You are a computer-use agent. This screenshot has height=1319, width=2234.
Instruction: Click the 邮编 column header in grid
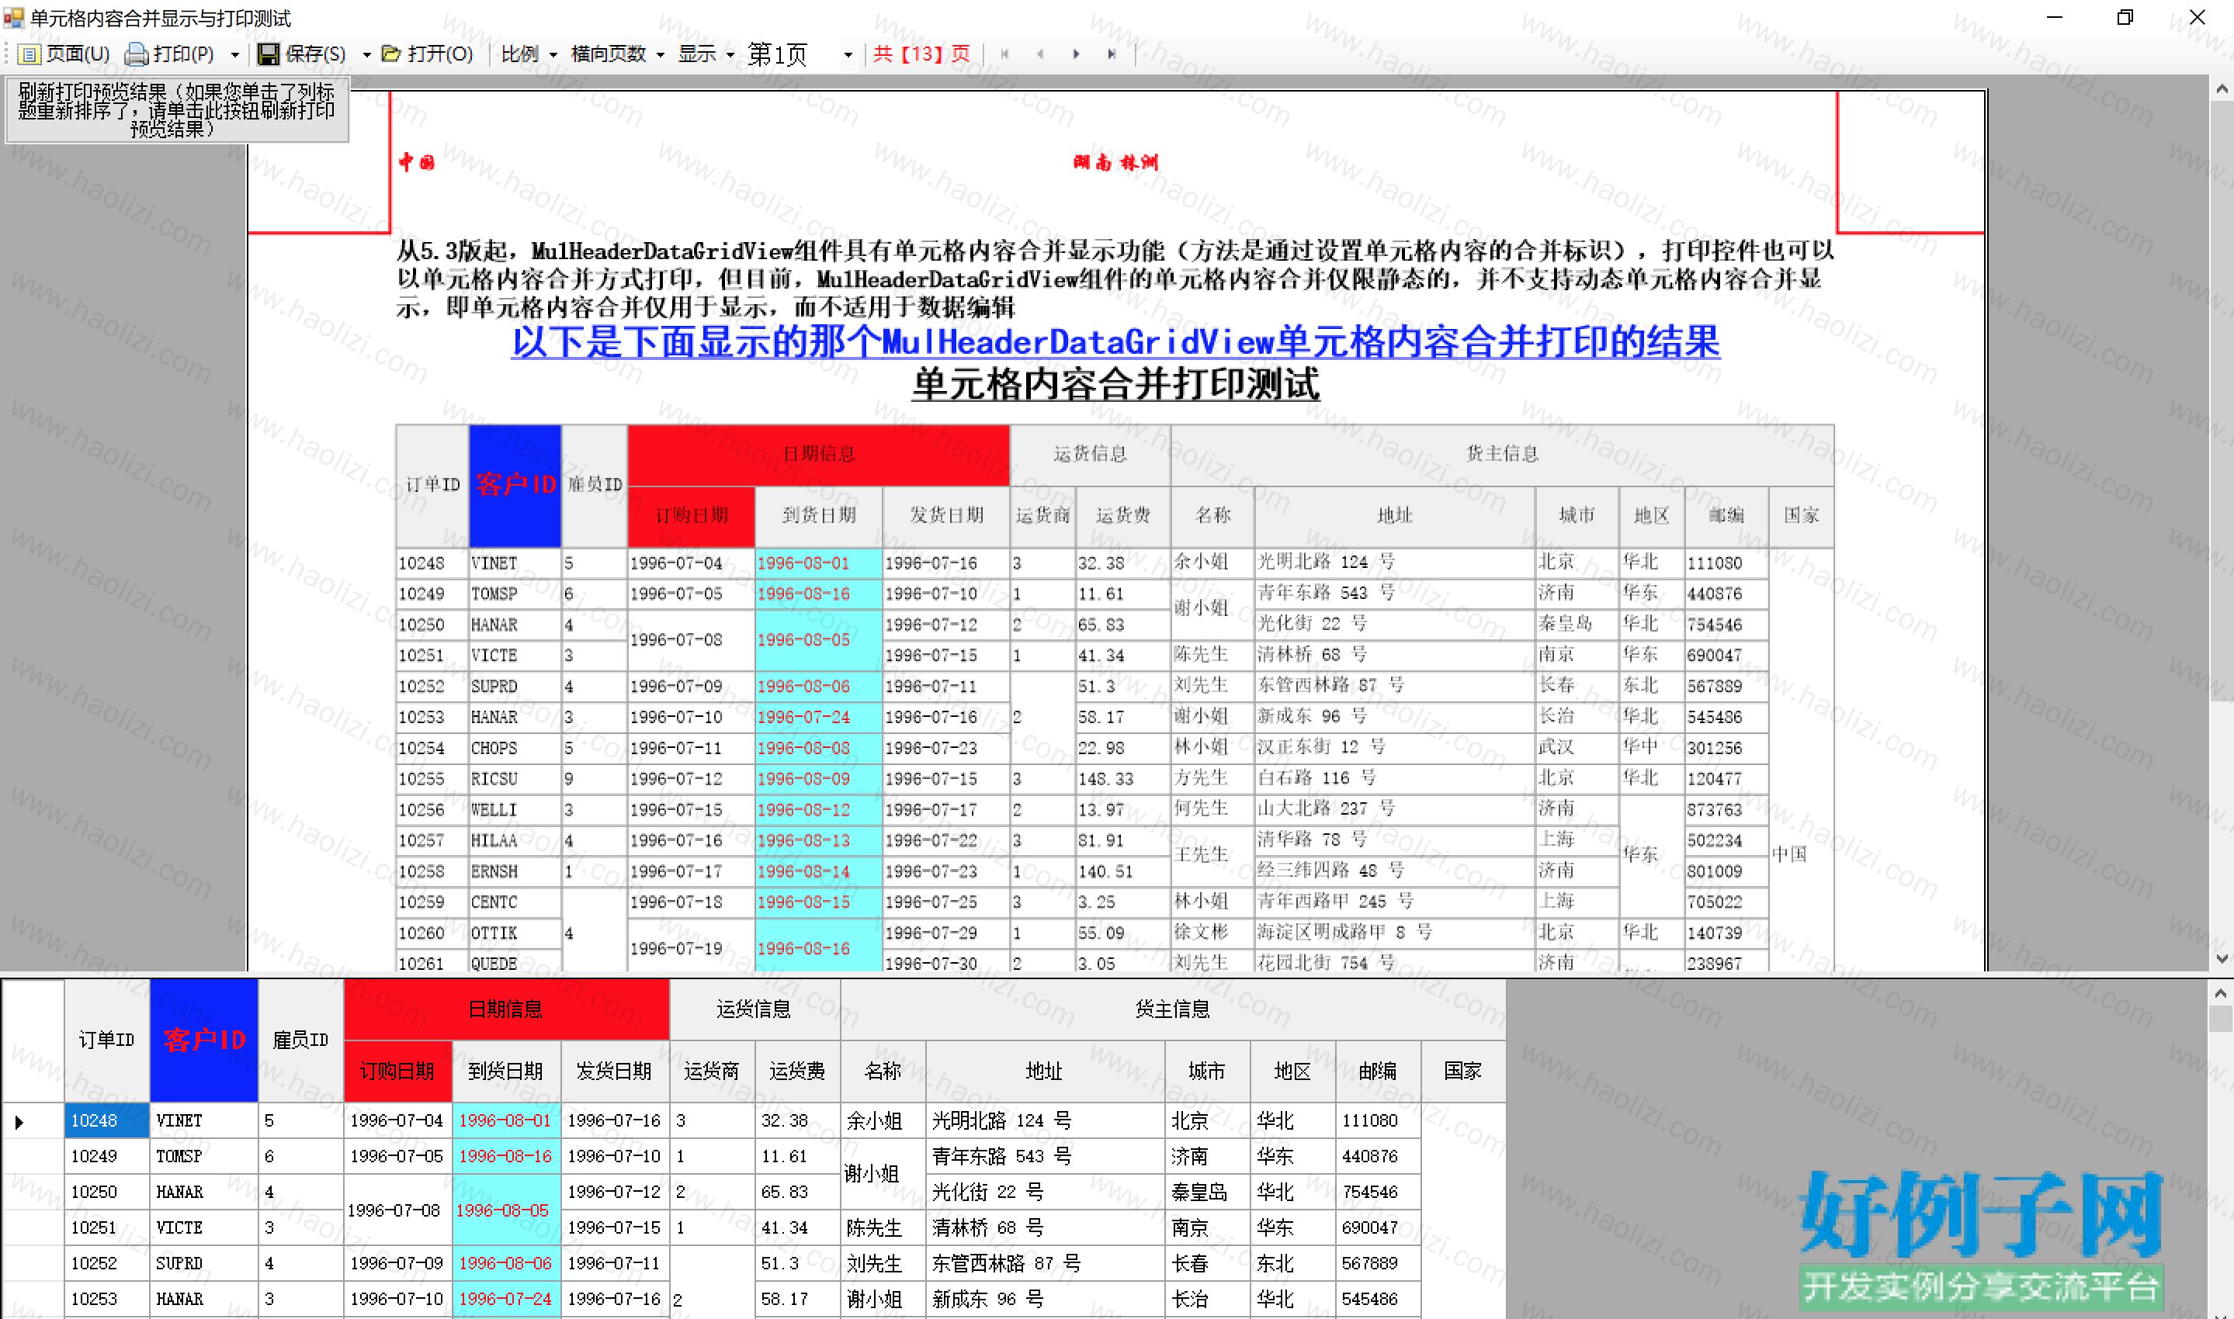pos(1378,1071)
